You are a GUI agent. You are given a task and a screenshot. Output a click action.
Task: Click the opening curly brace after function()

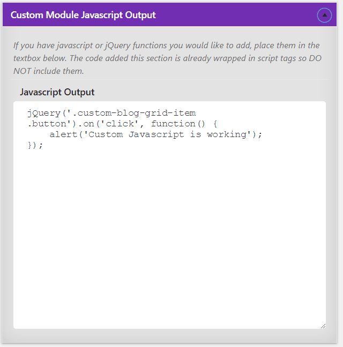[215, 124]
